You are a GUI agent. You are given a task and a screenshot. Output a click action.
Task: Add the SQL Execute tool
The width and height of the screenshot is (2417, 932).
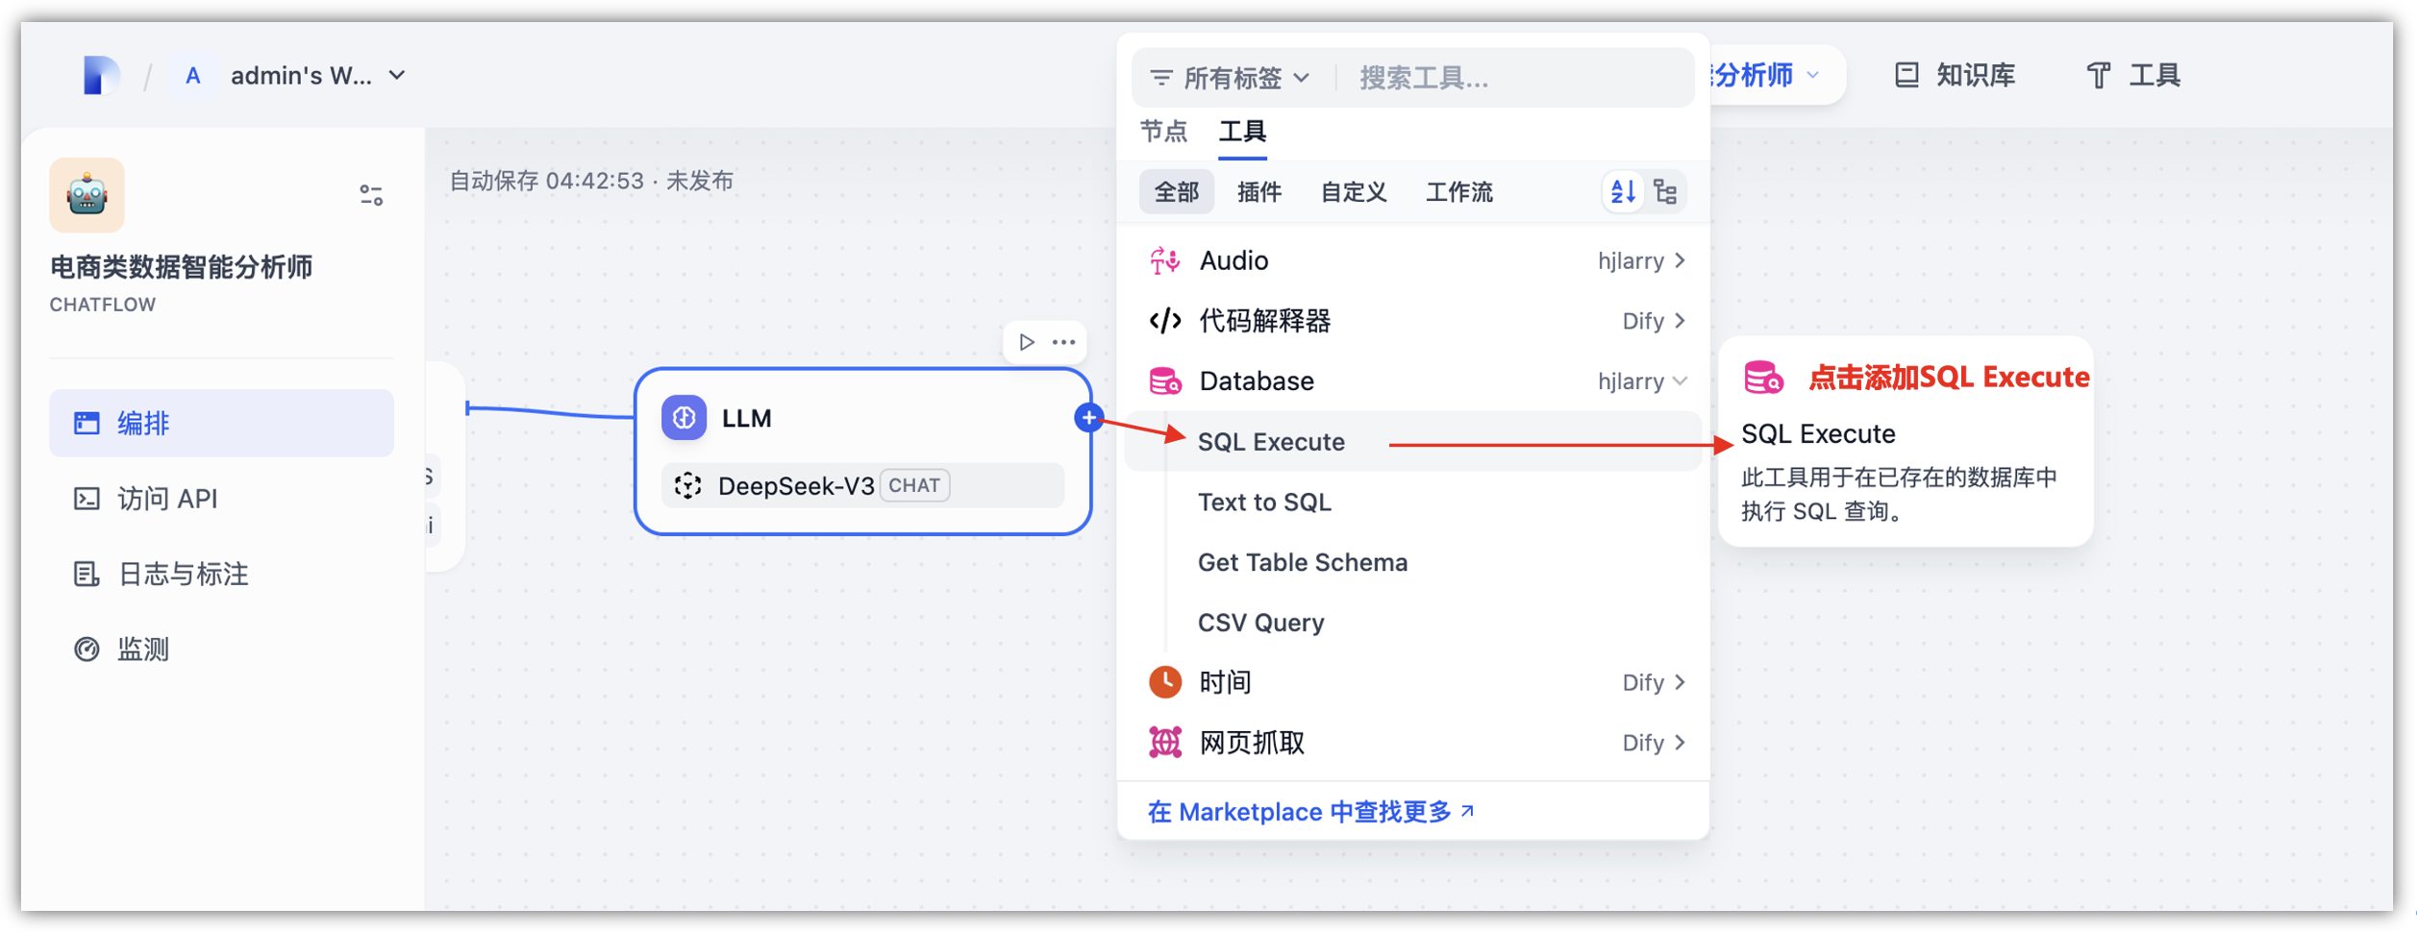pyautogui.click(x=1413, y=442)
